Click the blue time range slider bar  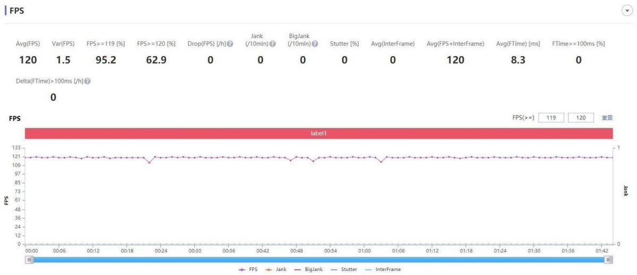(x=319, y=260)
